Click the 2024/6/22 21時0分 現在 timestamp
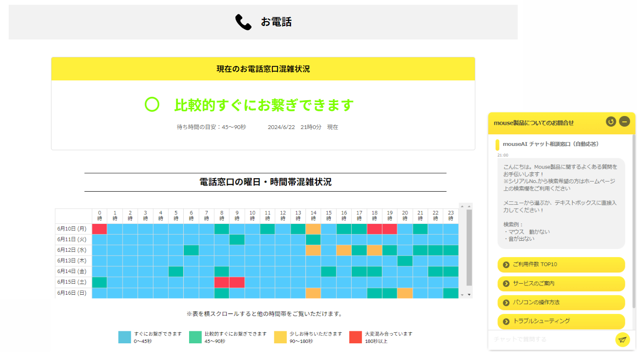 (303, 127)
